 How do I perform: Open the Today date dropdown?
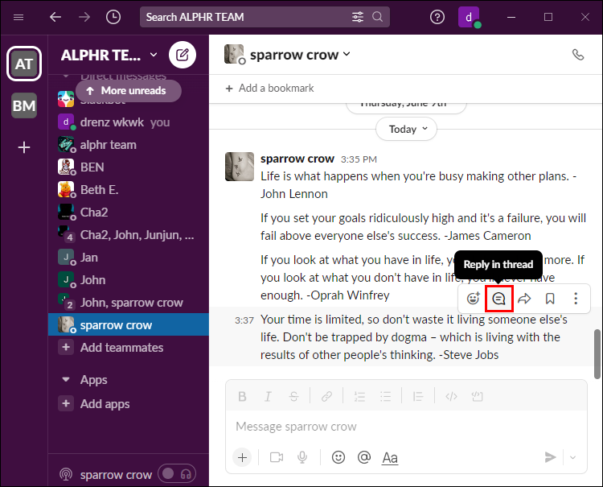406,129
